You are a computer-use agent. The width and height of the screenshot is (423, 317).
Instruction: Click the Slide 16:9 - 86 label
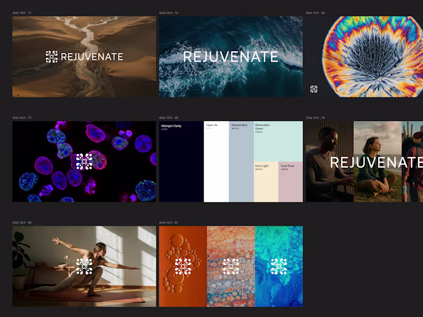pos(168,116)
